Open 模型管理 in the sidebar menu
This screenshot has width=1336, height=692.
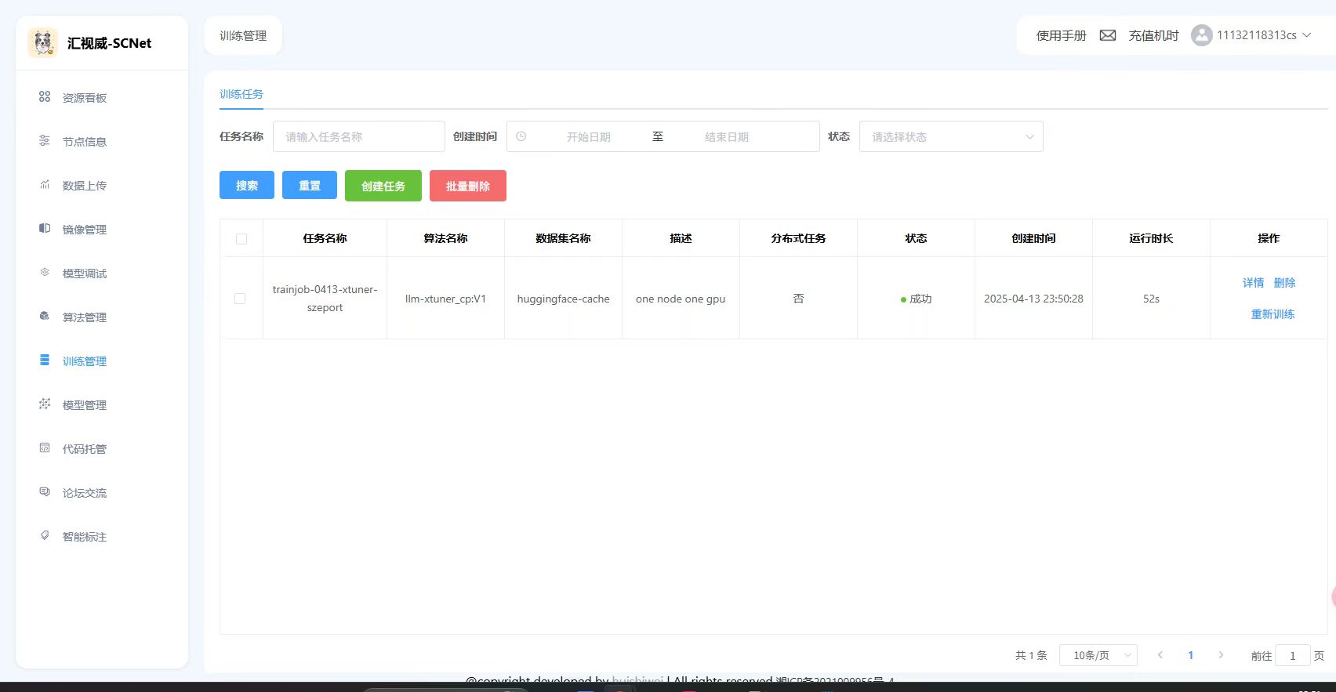(x=85, y=405)
